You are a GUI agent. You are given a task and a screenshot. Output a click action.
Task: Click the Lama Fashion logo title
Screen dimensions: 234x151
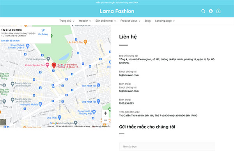point(117,11)
